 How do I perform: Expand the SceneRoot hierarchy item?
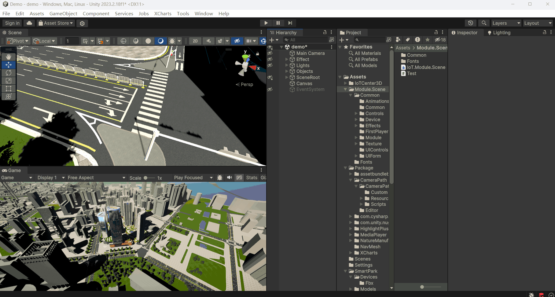pos(287,77)
